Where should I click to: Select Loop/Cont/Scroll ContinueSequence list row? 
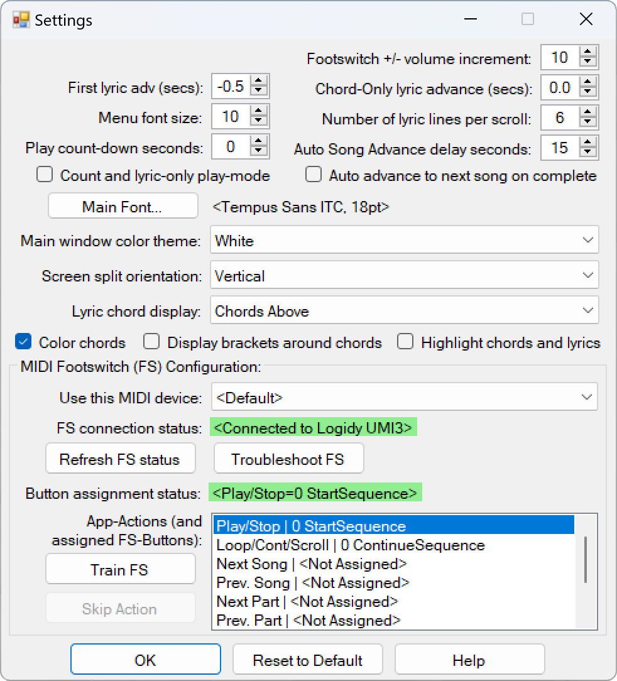pyautogui.click(x=394, y=545)
